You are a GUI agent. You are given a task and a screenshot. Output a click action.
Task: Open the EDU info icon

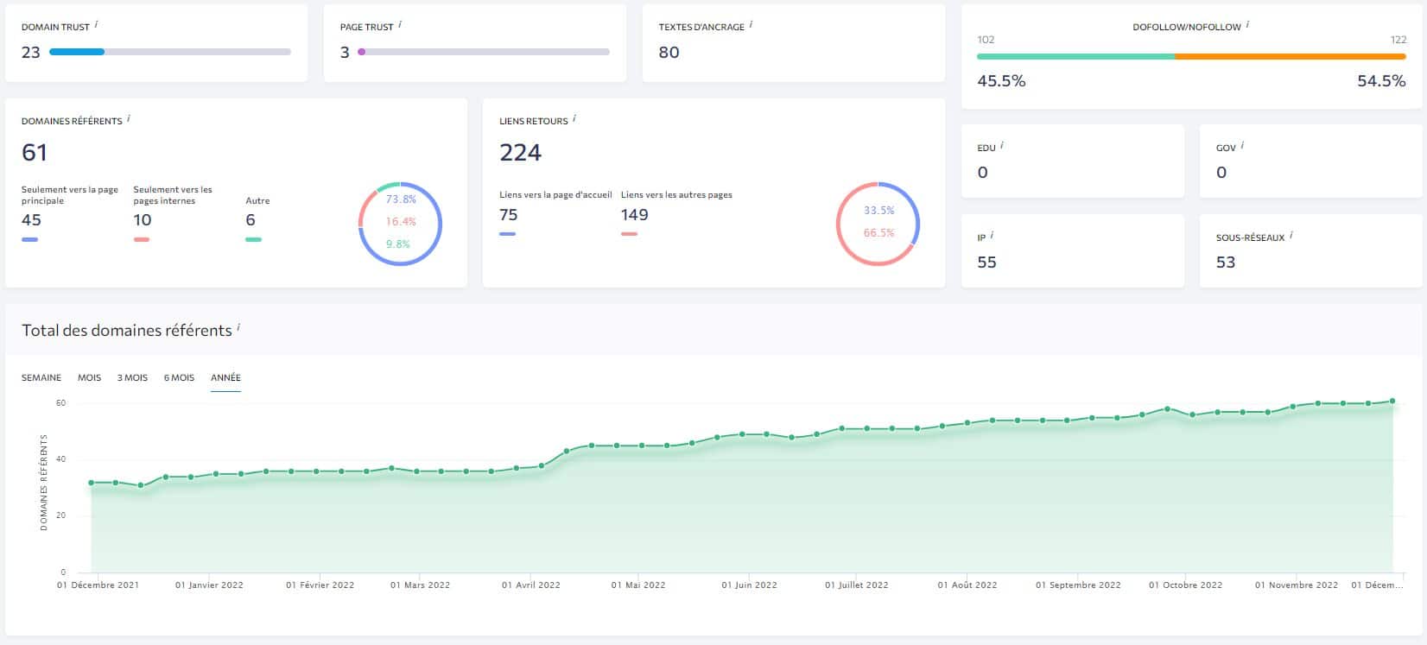(1002, 147)
